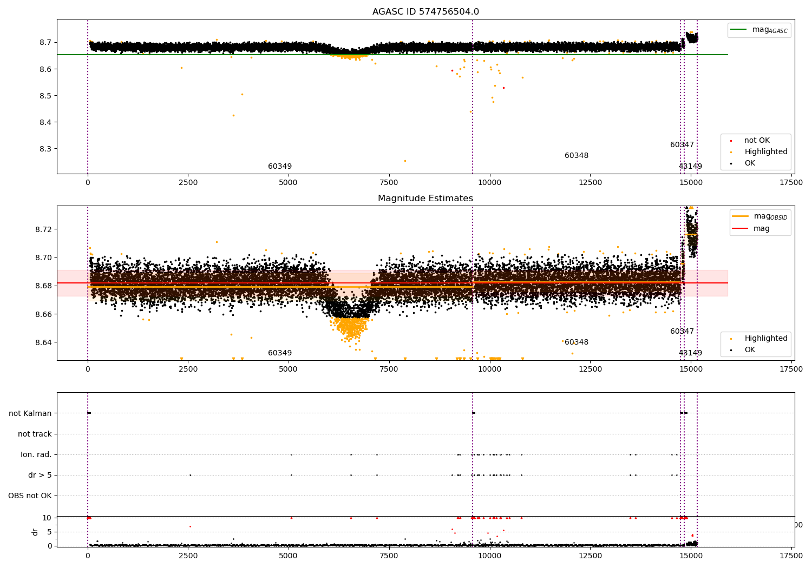Click the red 'mag' legend entry in middle plot
812x568 pixels.
[751, 229]
